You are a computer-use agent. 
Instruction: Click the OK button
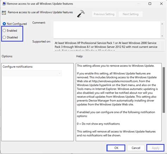pyautogui.click(x=116, y=148)
